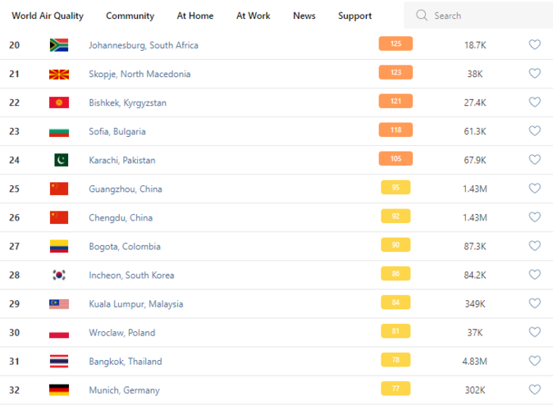This screenshot has height=410, width=553.
Task: Click the Kyrgyzstan flag icon
Action: point(59,102)
